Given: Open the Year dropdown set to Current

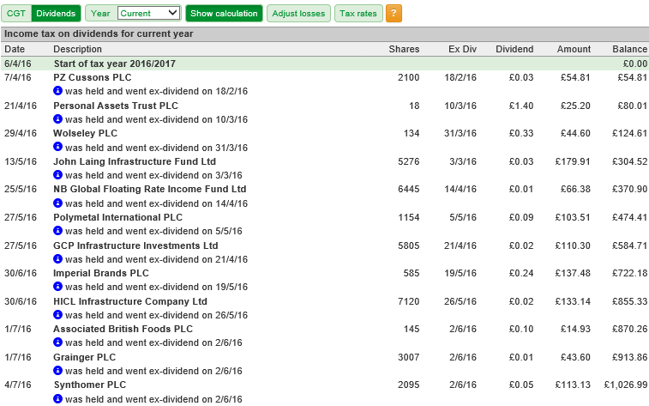Looking at the screenshot, I should (149, 13).
